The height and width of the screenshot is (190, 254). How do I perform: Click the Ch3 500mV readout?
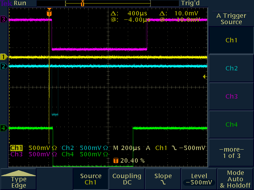(x=34, y=154)
